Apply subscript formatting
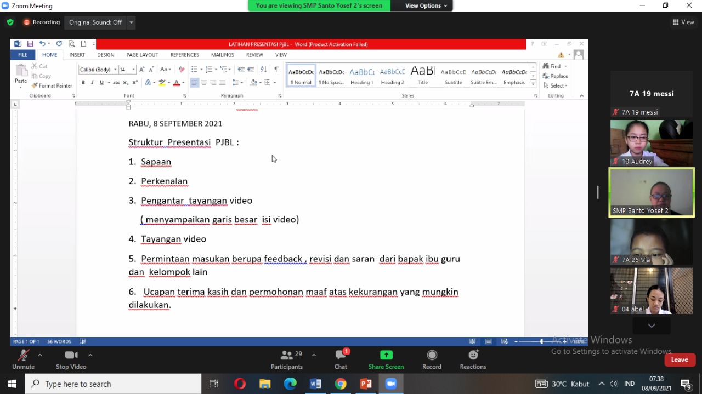The image size is (702, 394). 126,83
